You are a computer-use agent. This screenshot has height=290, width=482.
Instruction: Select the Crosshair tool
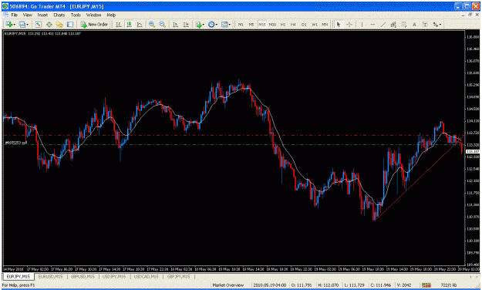349,25
